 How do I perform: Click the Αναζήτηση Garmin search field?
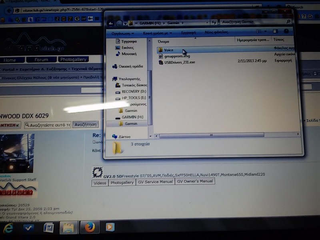click(256, 22)
